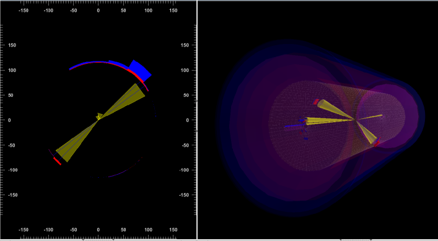Click the 150 label at the top axis's right end
Screen dimensions: 438x241
(173, 11)
